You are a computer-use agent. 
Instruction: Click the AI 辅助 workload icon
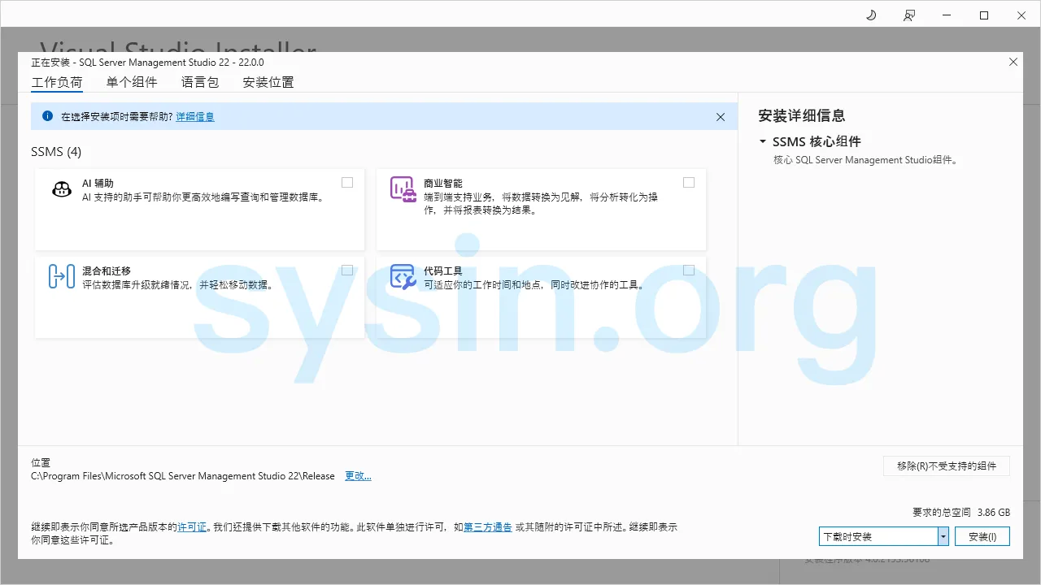pyautogui.click(x=61, y=188)
